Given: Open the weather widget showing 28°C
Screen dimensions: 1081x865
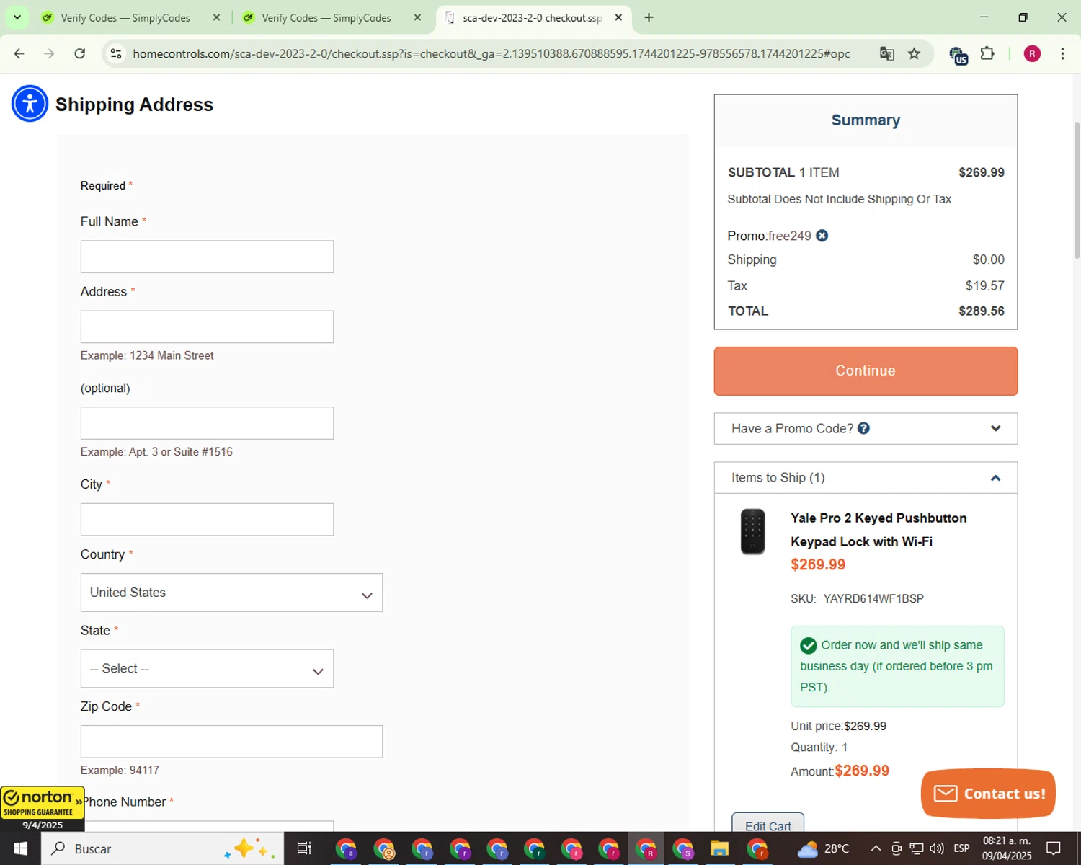Looking at the screenshot, I should tap(823, 848).
